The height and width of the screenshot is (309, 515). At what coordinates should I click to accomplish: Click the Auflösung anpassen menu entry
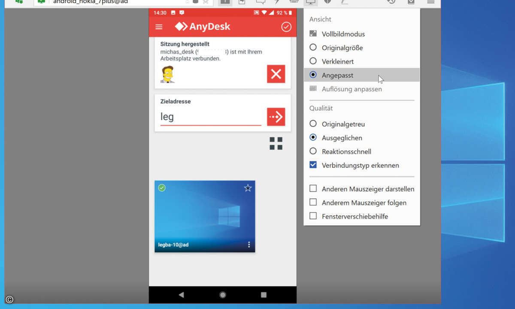point(361,89)
